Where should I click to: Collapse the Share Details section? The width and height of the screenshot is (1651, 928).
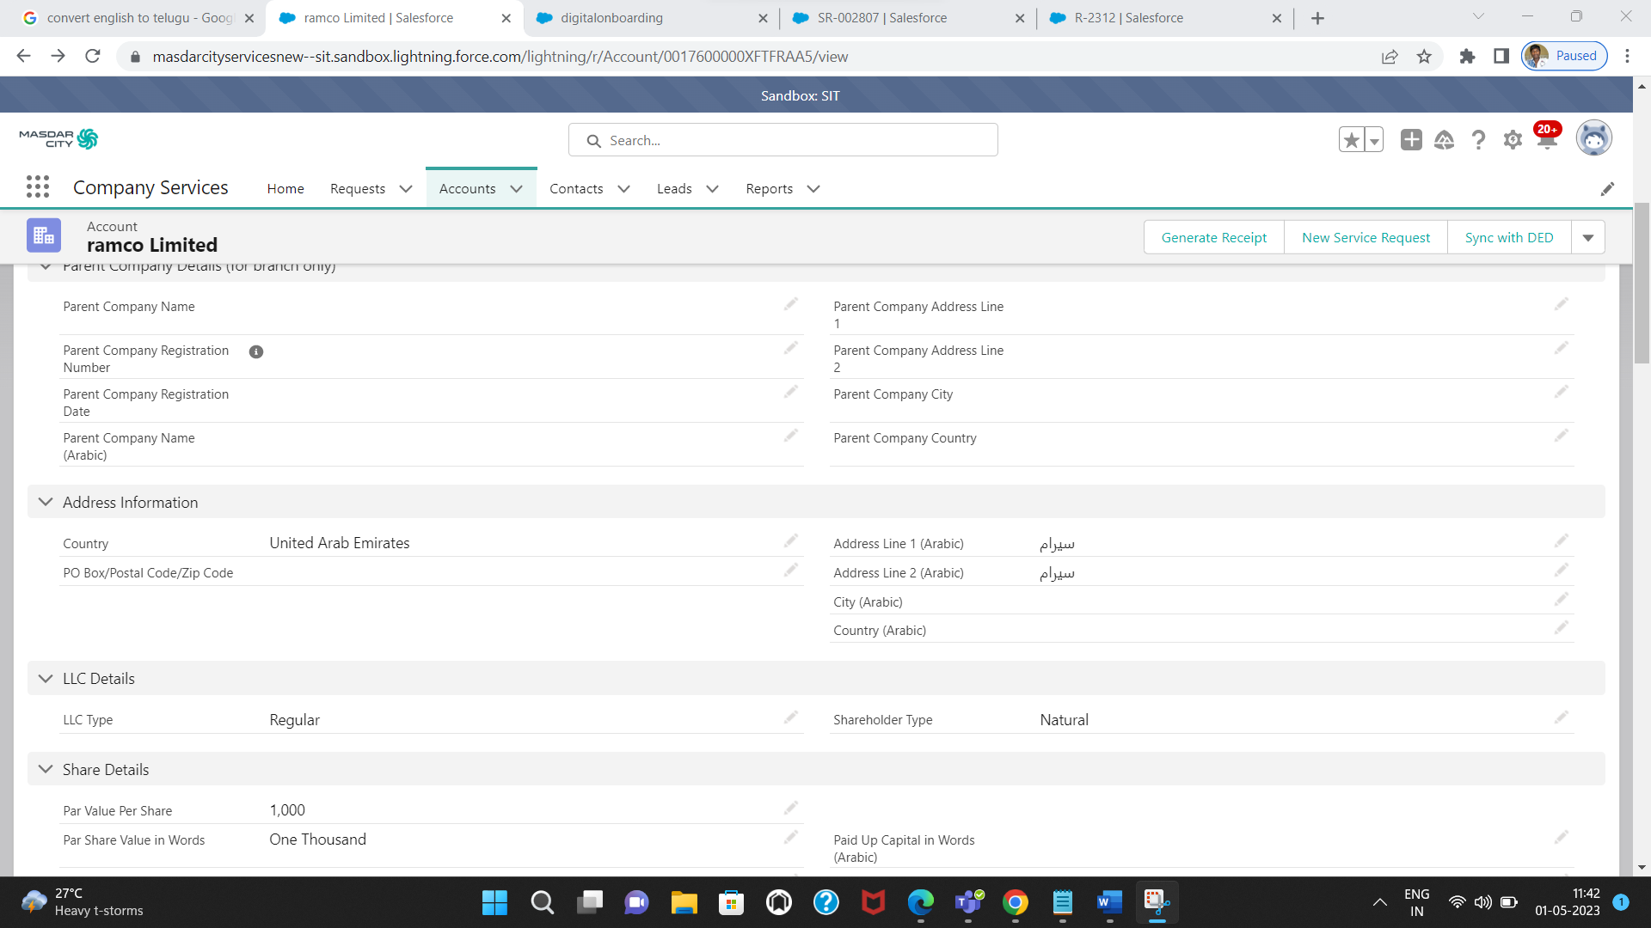click(x=46, y=769)
